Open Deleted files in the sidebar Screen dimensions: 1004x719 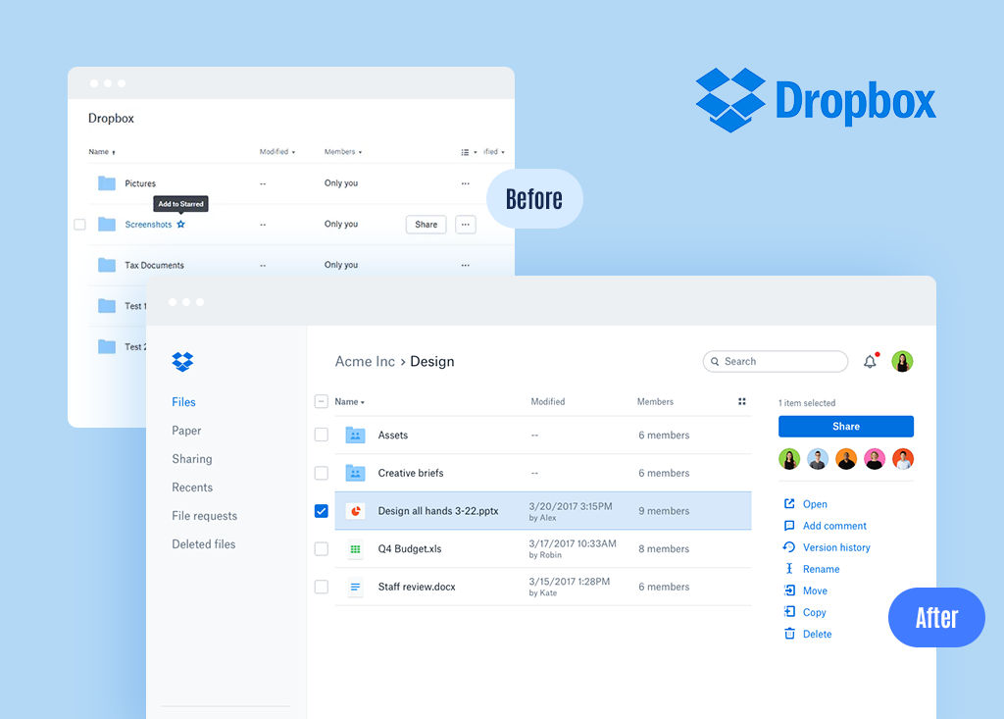coord(204,544)
